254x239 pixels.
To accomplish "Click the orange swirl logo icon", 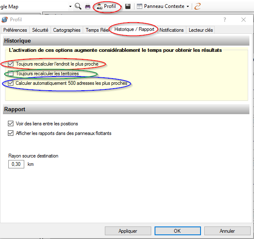I will pos(198,6).
